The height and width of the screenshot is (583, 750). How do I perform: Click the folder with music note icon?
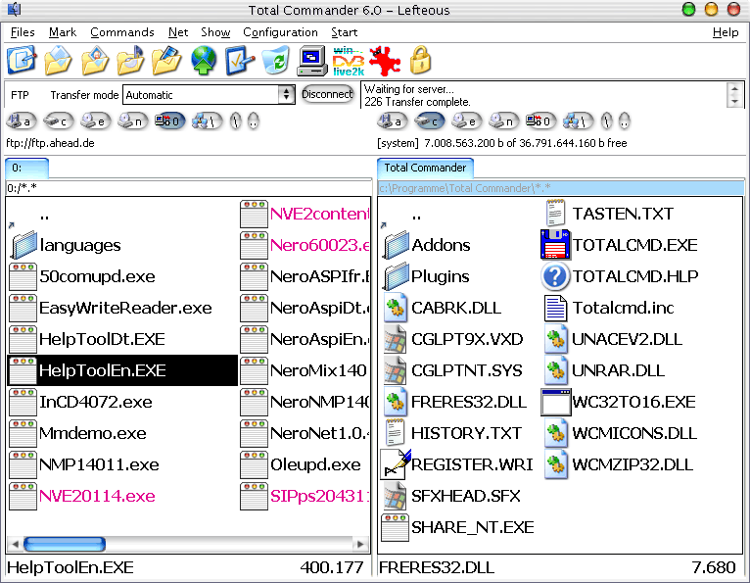[130, 61]
